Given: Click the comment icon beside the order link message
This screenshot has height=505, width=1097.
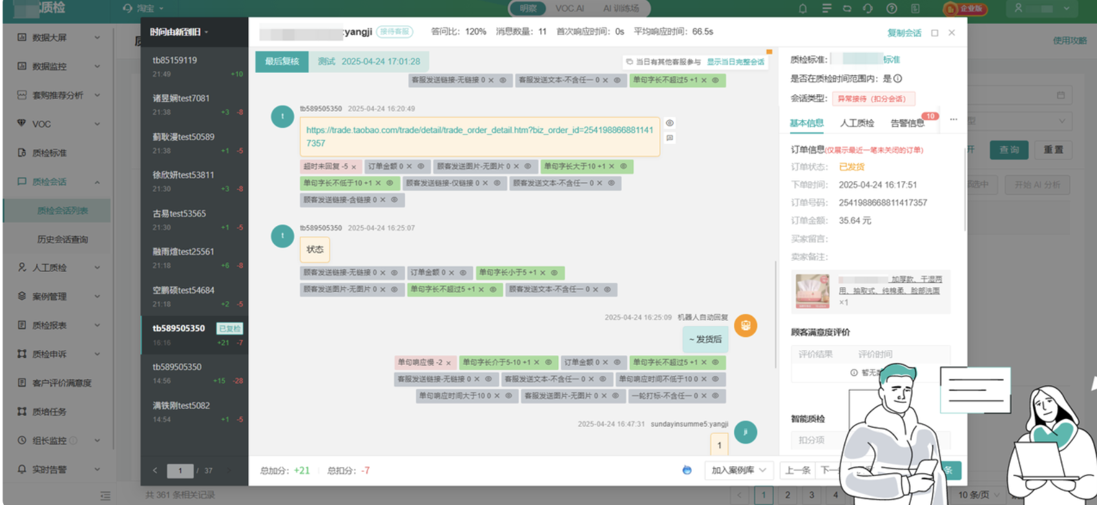Looking at the screenshot, I should tap(670, 138).
